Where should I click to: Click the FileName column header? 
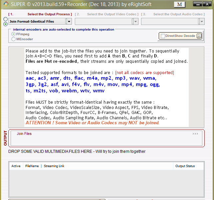(x=32, y=166)
